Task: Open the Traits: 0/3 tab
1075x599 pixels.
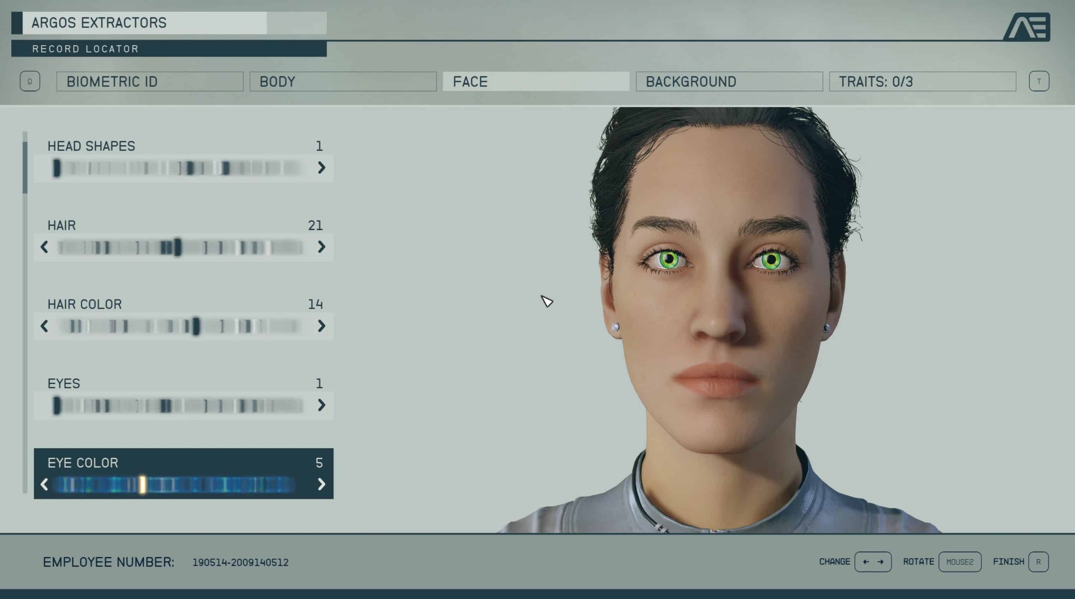Action: coord(922,81)
